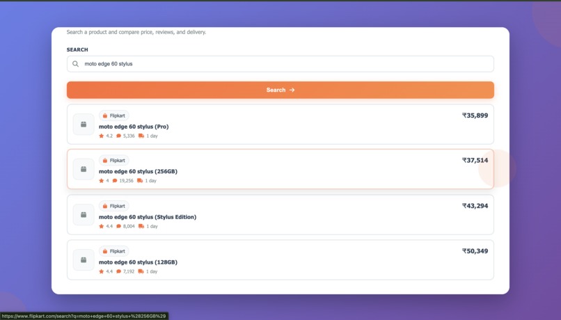Click the ₹43,294 price
This screenshot has width=561, height=320.
pos(475,206)
